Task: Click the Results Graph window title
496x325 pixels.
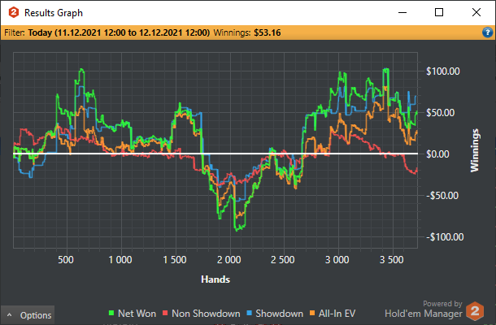Action: pos(54,13)
